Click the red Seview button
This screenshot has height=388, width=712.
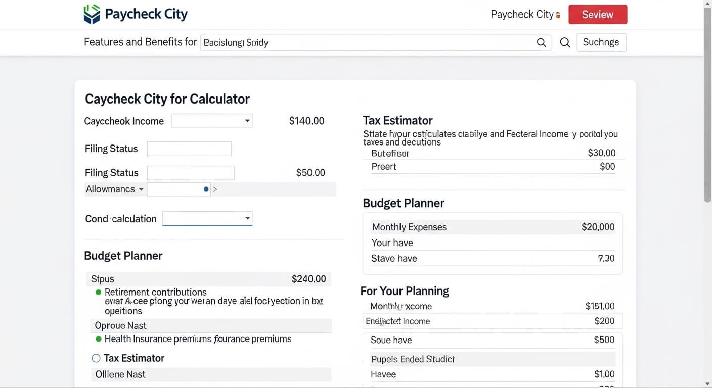tap(598, 15)
